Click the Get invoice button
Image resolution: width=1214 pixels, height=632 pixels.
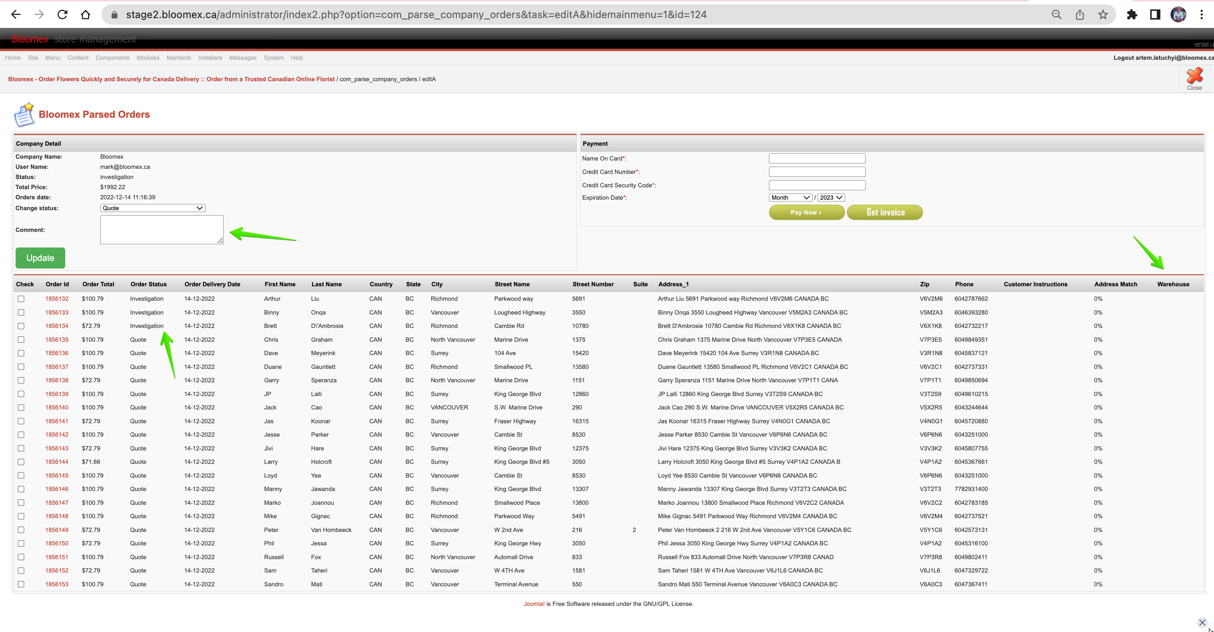(x=885, y=213)
